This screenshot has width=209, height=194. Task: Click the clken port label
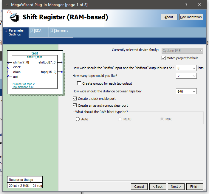tap(17, 72)
